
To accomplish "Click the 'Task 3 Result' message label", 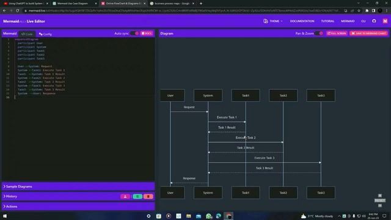I will click(265, 168).
